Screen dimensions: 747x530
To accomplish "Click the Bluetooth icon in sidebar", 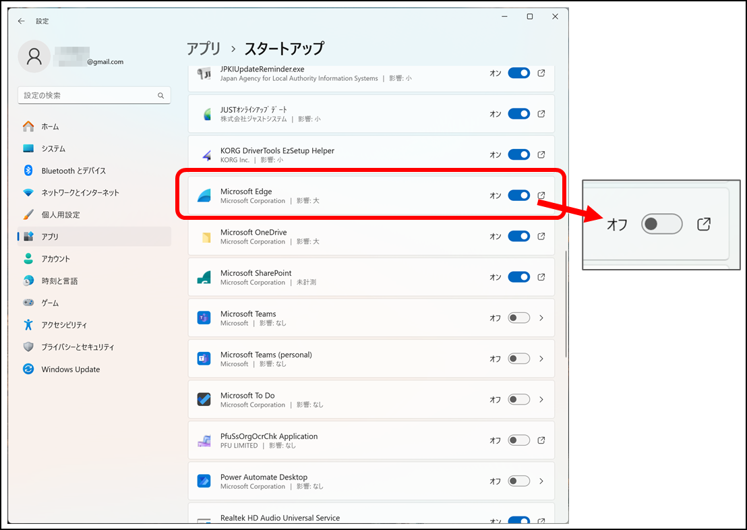I will point(28,170).
